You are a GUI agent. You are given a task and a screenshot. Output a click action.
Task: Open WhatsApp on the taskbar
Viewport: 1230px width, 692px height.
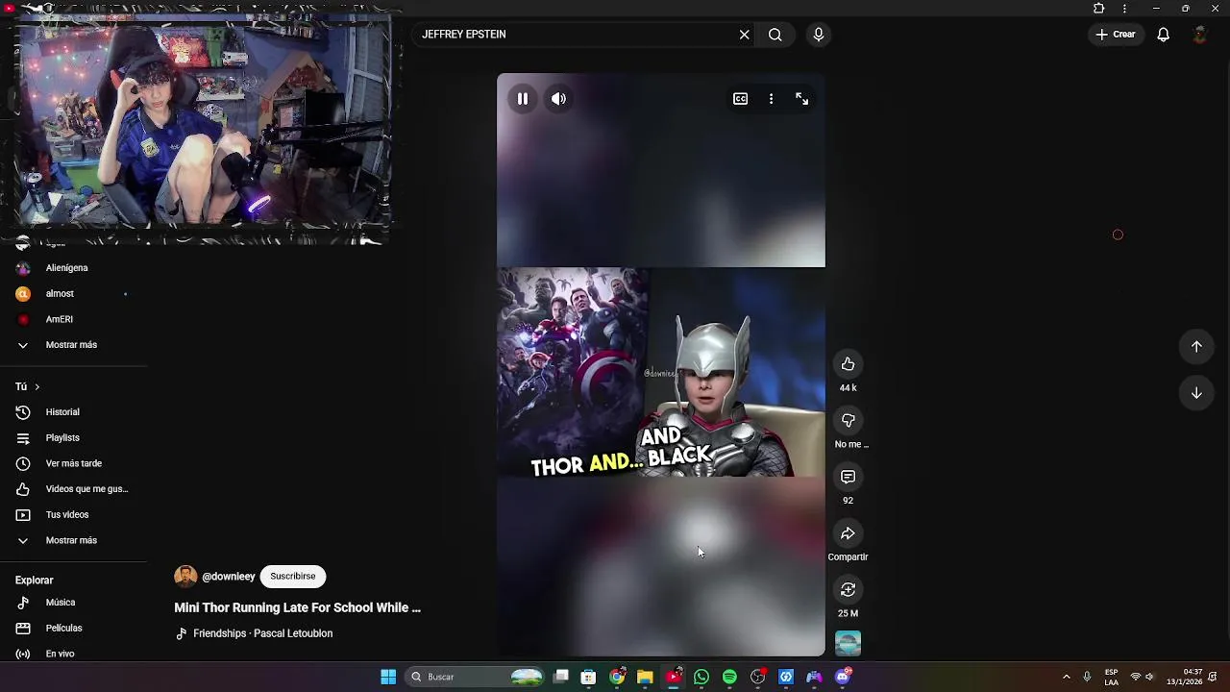coord(701,677)
